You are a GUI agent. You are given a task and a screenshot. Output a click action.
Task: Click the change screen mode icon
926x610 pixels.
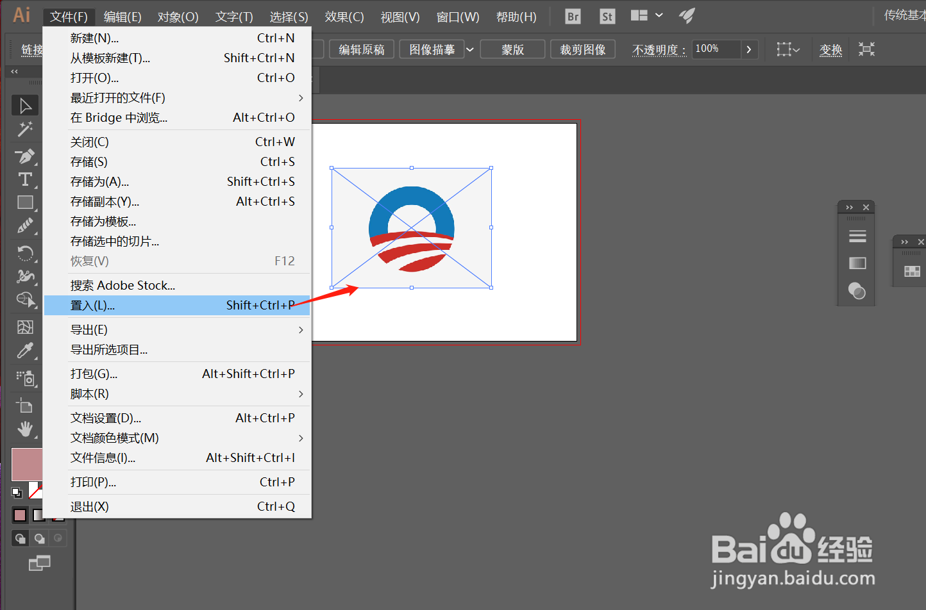[x=39, y=563]
